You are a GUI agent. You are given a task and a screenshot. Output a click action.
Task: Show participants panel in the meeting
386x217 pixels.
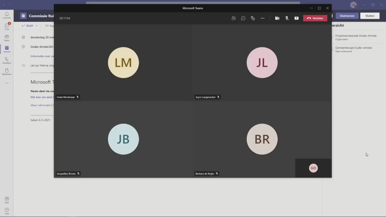(233, 18)
